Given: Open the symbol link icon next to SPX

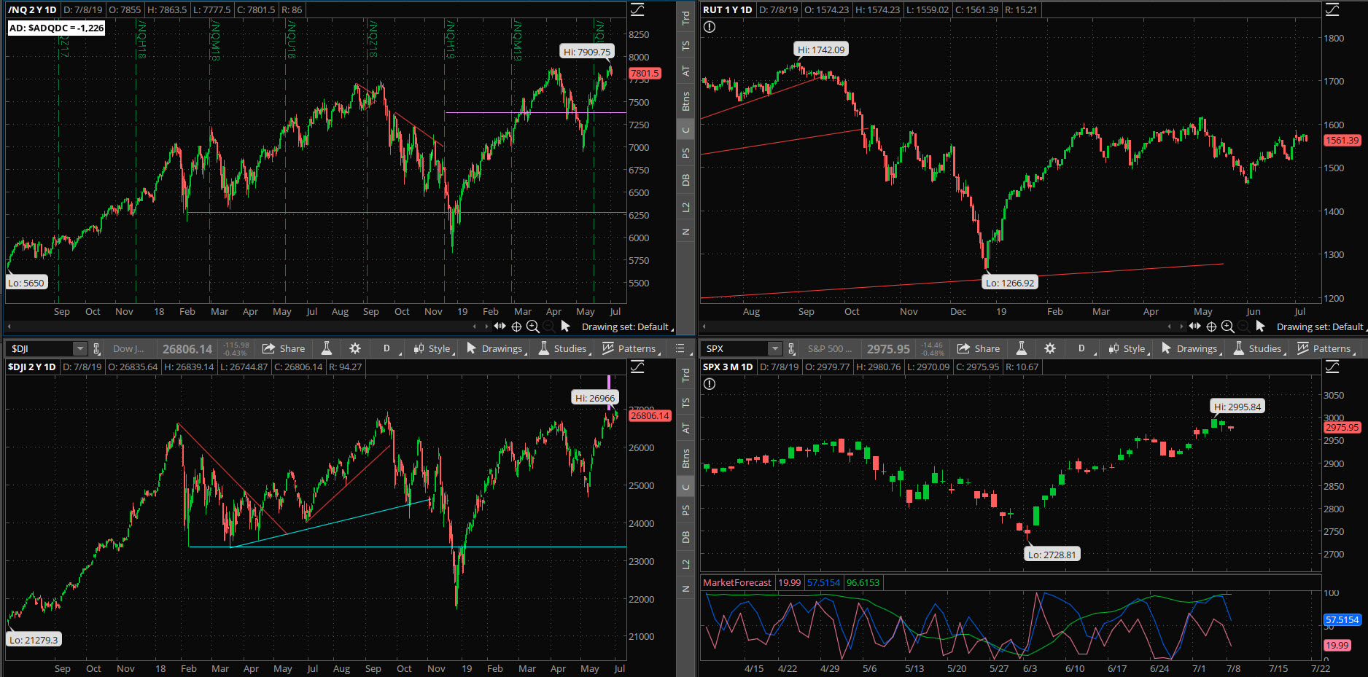Looking at the screenshot, I should click(x=791, y=349).
